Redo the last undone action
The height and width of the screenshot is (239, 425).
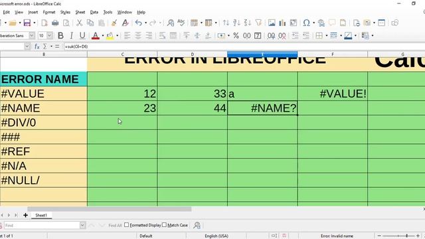(153, 23)
